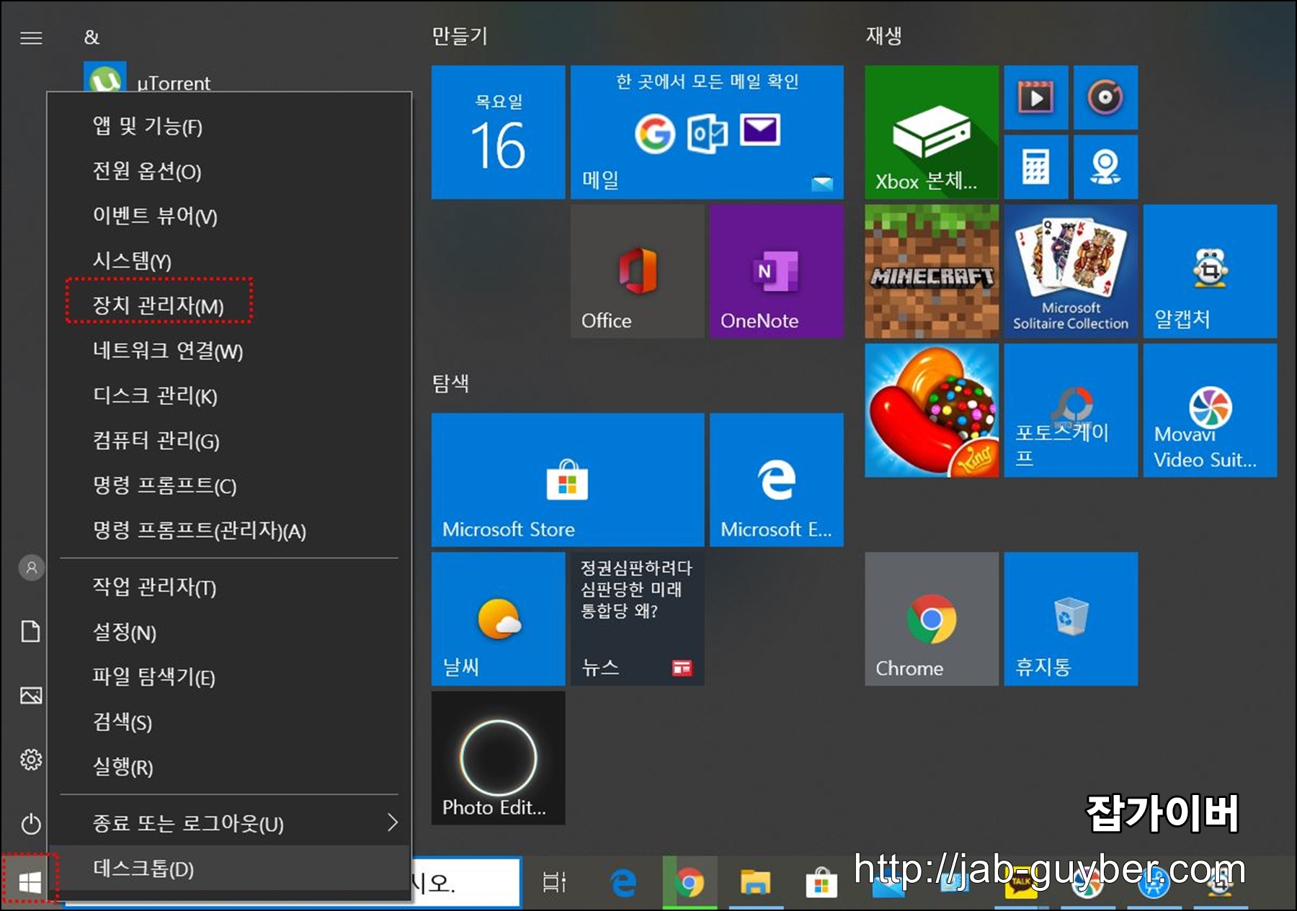Open 장치 관리자(M) Device Manager

pyautogui.click(x=230, y=305)
